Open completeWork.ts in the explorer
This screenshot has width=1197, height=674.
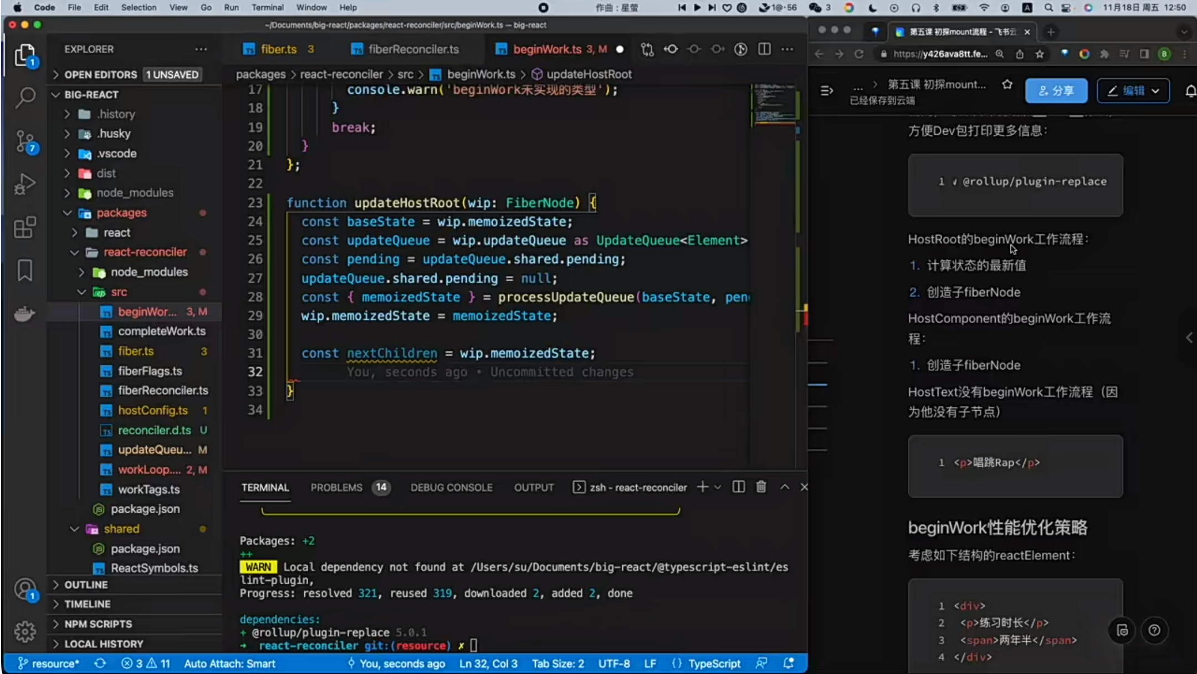(x=162, y=331)
